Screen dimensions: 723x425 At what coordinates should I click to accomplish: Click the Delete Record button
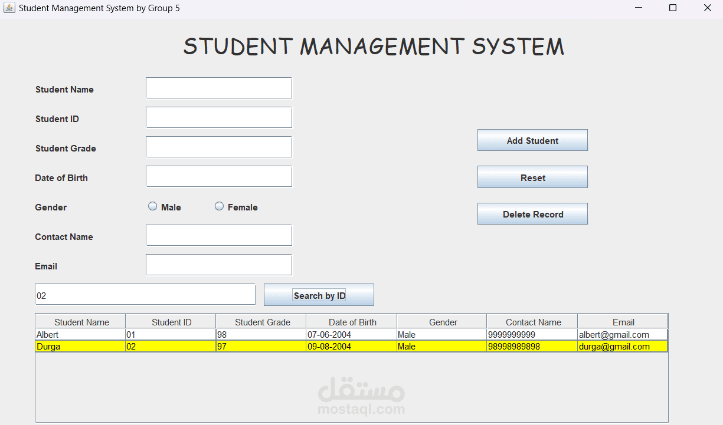pos(532,213)
